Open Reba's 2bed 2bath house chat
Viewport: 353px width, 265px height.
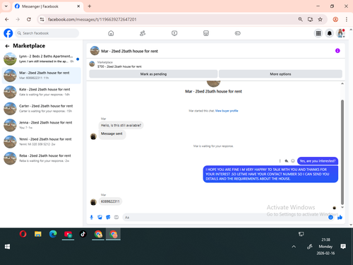click(42, 158)
